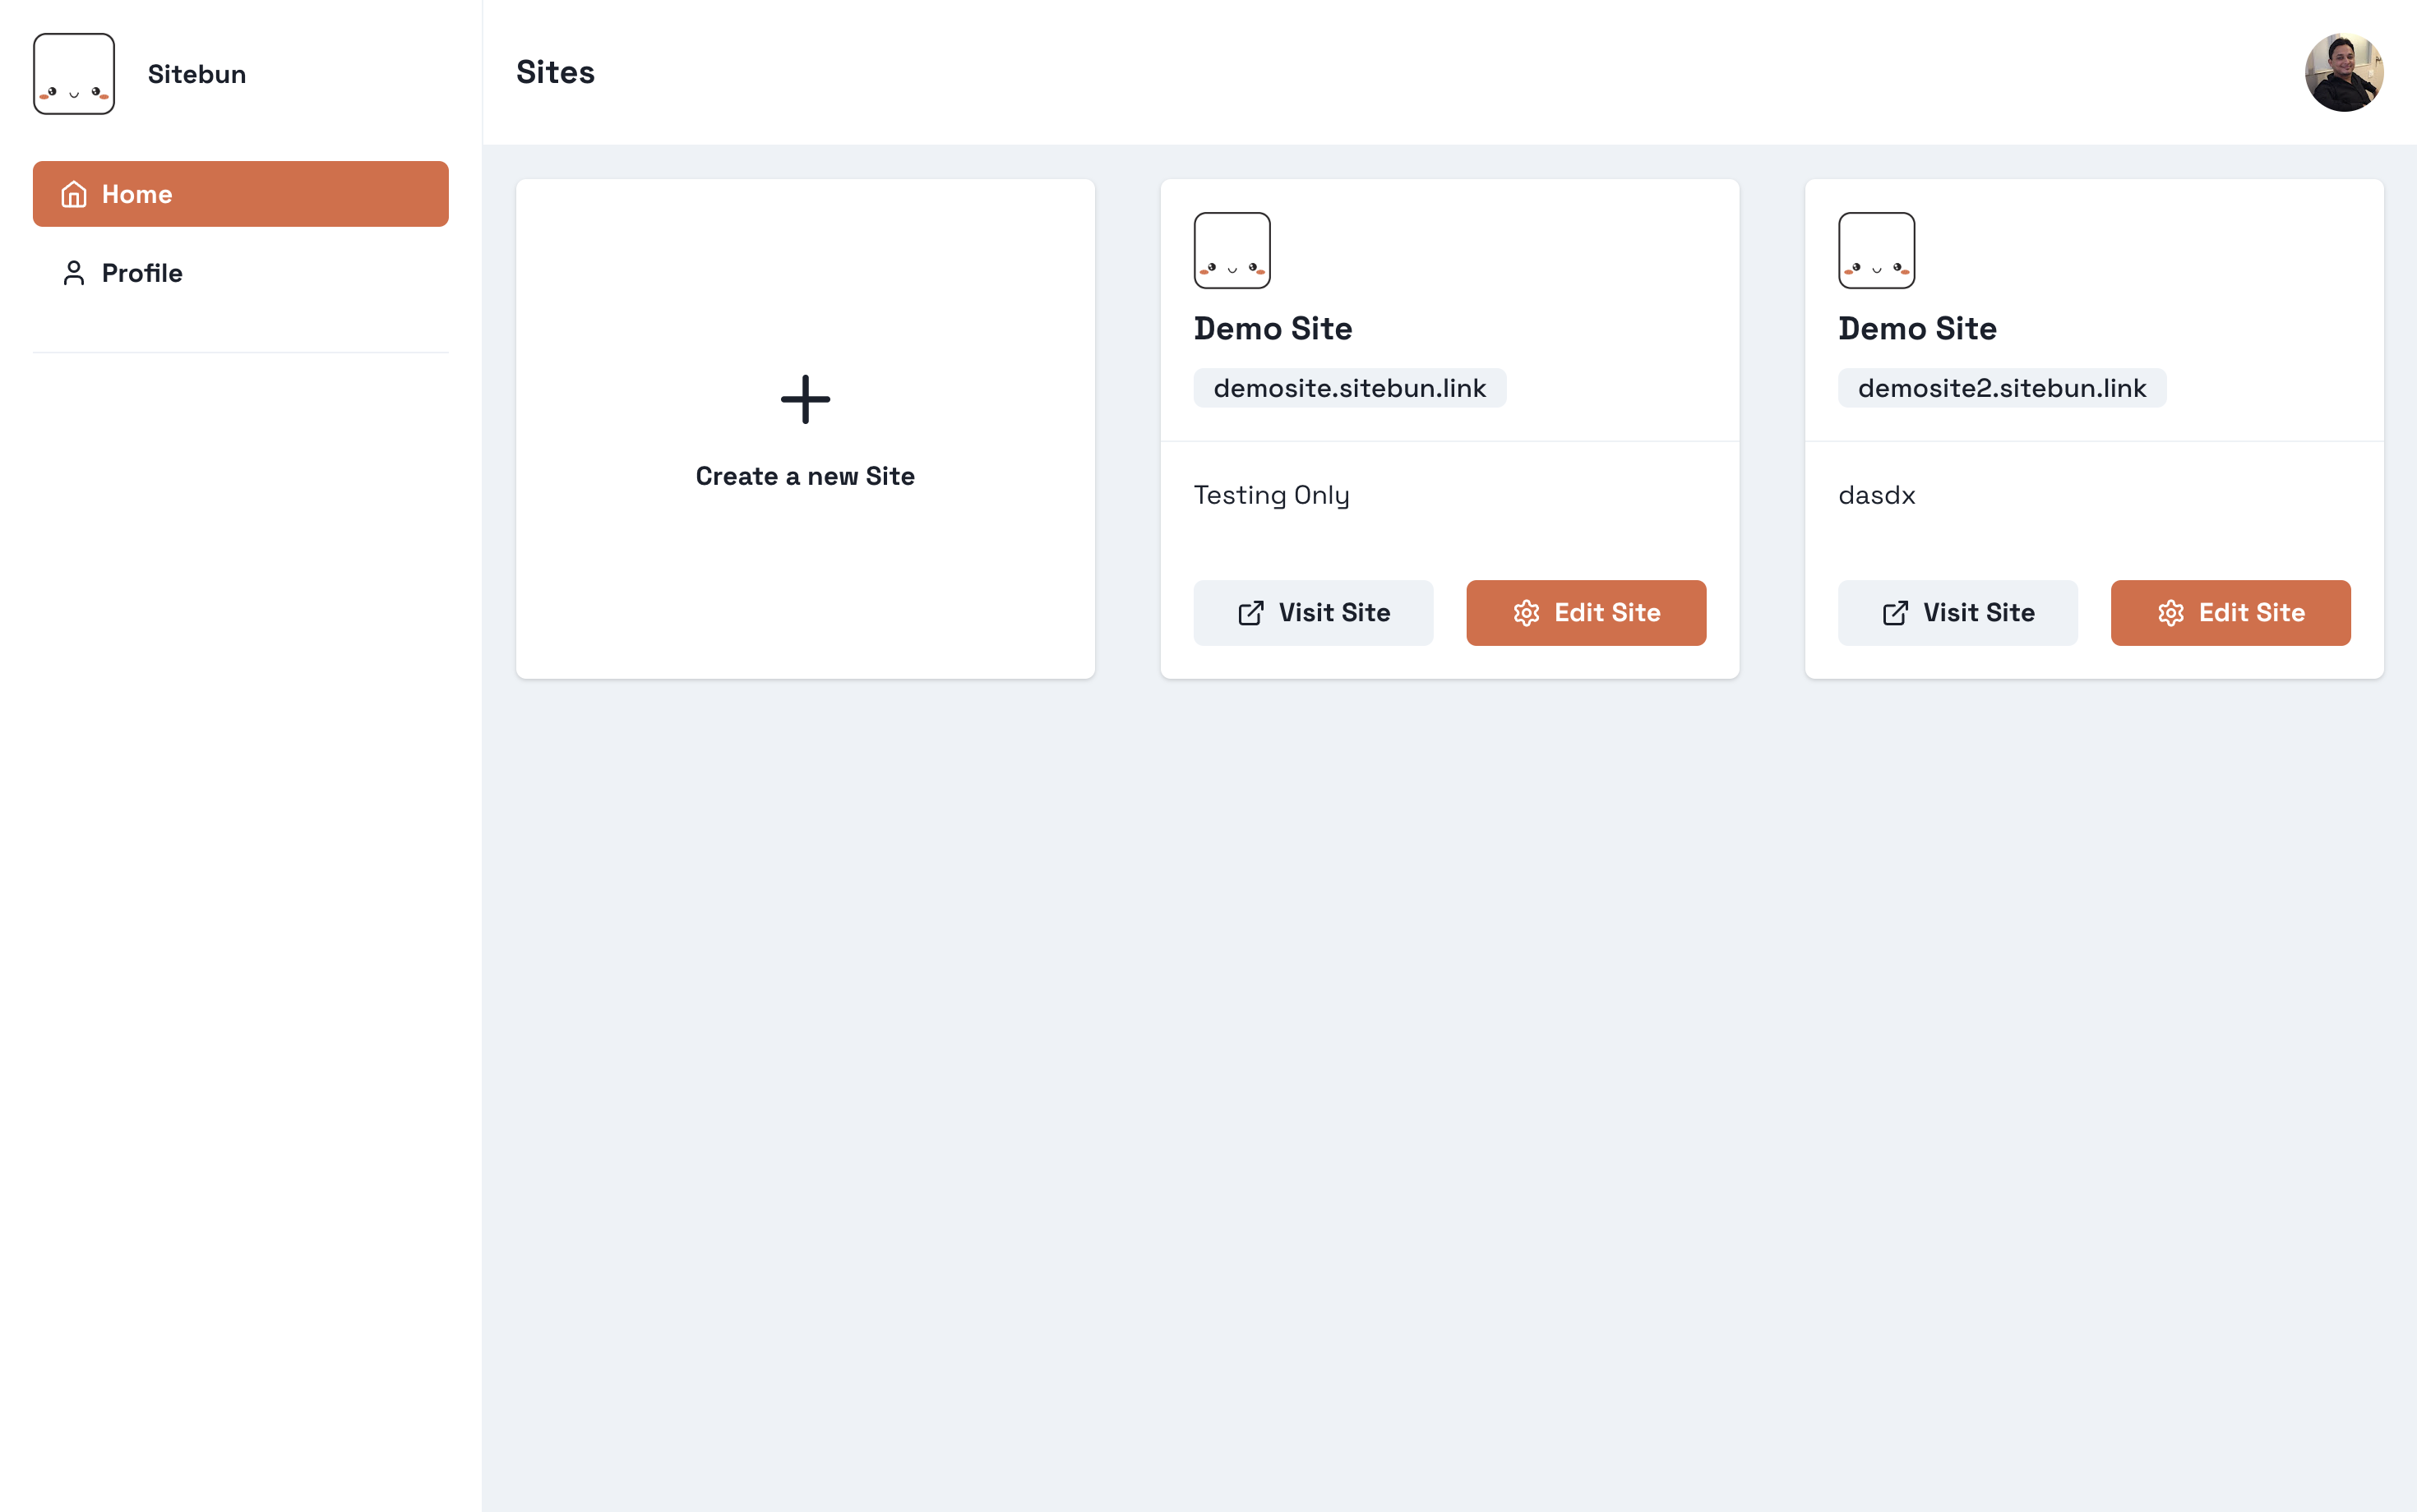
Task: Select the Create a new Site label
Action: point(806,476)
